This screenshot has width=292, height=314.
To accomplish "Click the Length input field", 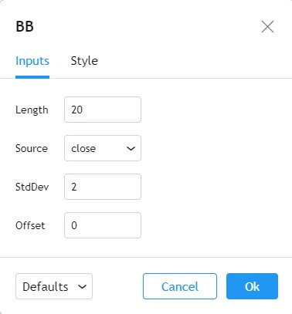I will click(103, 110).
